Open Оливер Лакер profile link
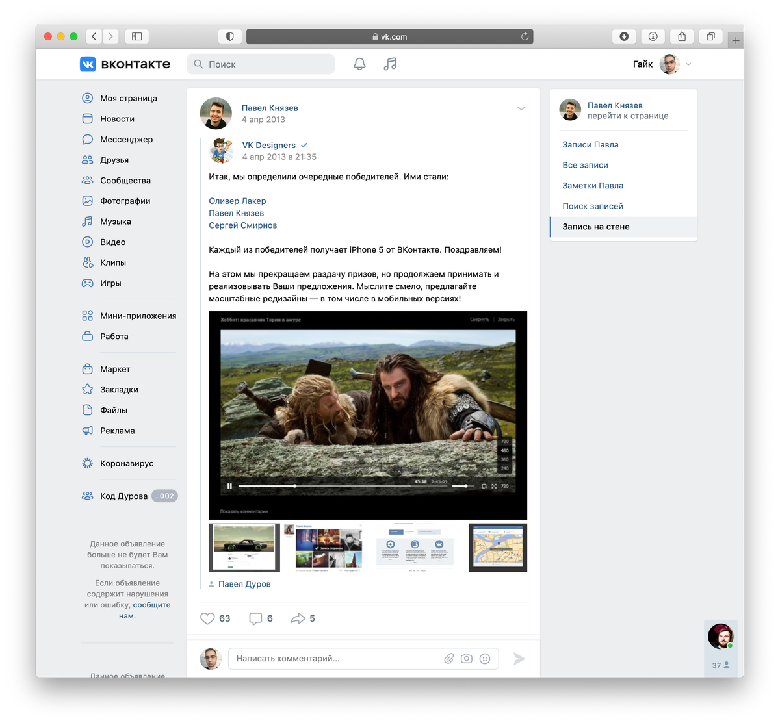Screen dimensions: 780x725 click(237, 201)
